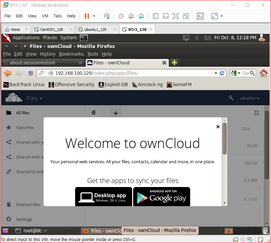
Task: Open the BackTrack Linux bookmark
Action: click(x=24, y=84)
